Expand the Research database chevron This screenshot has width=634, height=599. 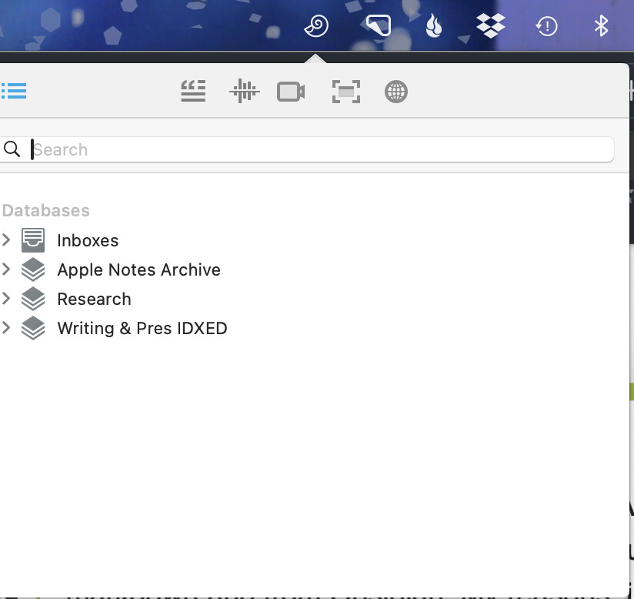coord(6,299)
